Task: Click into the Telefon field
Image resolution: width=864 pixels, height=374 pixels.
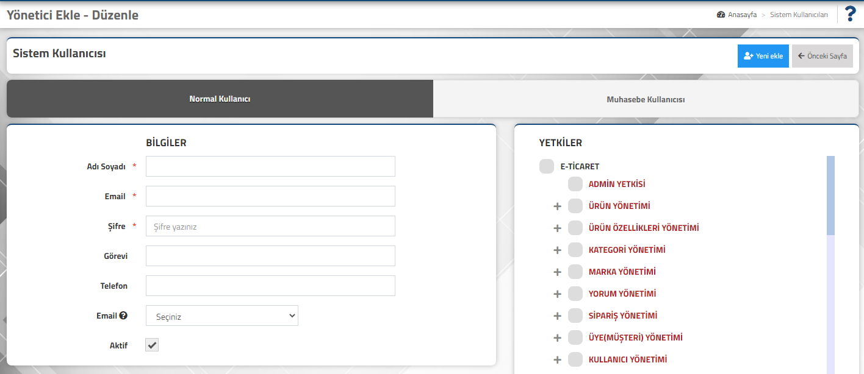Action: pos(270,286)
